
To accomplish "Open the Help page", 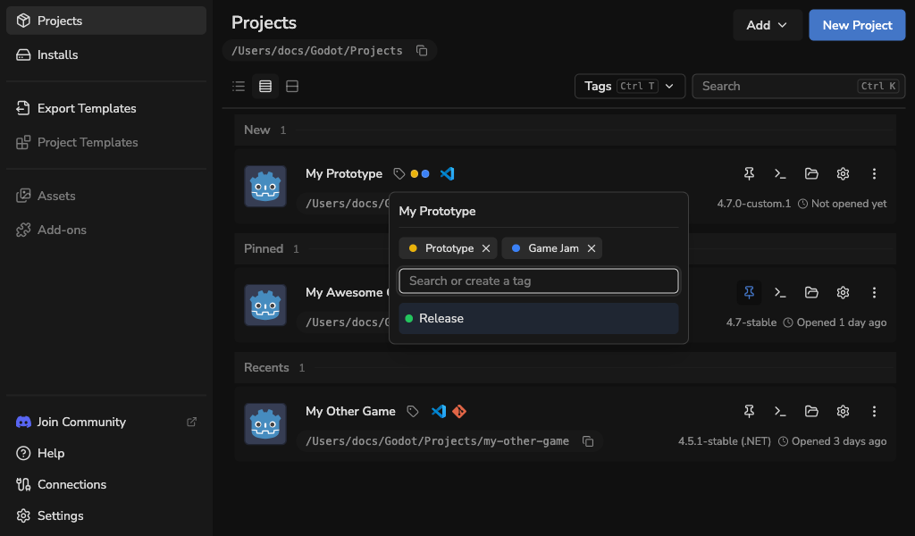I will pyautogui.click(x=105, y=453).
